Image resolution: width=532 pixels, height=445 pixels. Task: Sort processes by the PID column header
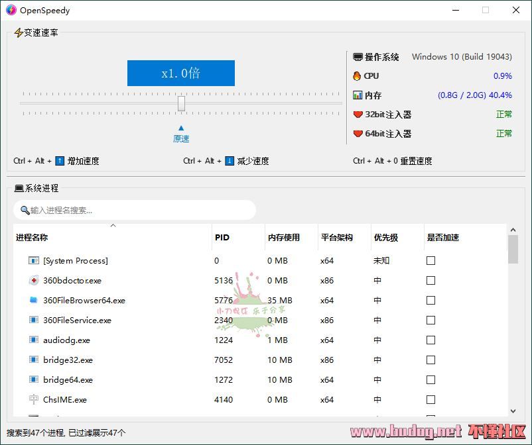pyautogui.click(x=222, y=238)
